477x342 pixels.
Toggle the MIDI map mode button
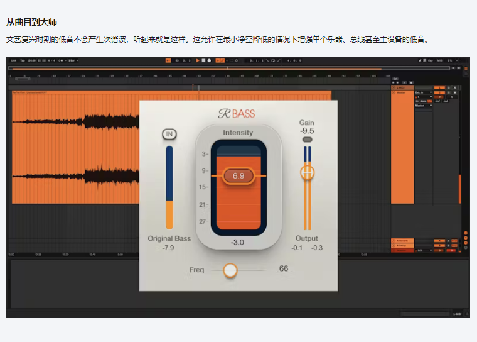(x=440, y=60)
